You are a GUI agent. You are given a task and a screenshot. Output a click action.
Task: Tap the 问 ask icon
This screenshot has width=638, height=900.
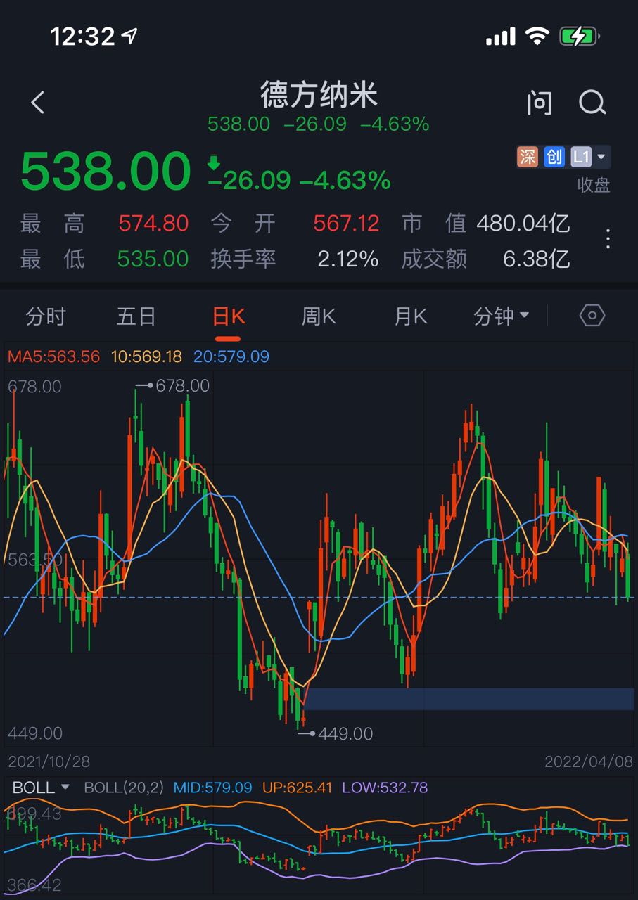coord(540,103)
